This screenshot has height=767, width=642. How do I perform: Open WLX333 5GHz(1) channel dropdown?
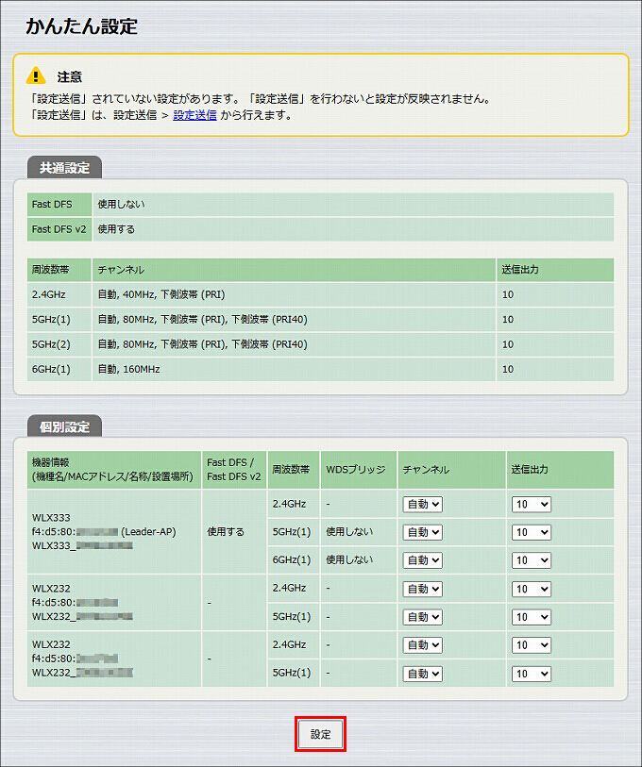point(423,532)
